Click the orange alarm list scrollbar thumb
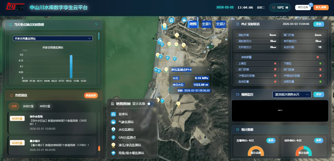 (x=99, y=148)
